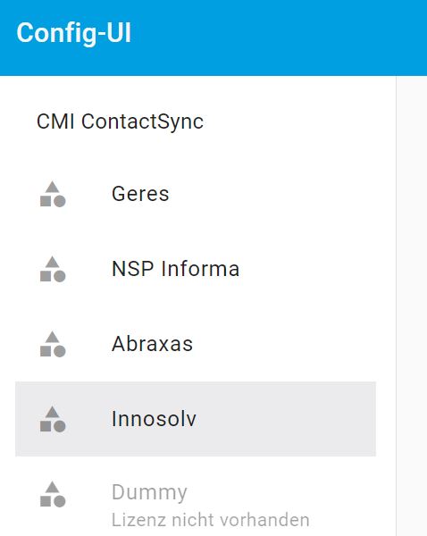The width and height of the screenshot is (427, 536).
Task: Click the CMI ContactSync section heading
Action: [x=120, y=121]
